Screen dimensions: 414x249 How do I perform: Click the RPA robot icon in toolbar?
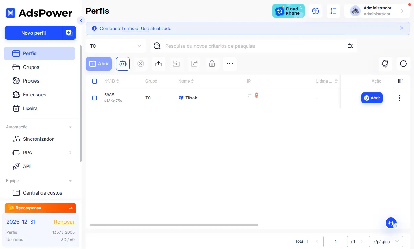point(123,64)
